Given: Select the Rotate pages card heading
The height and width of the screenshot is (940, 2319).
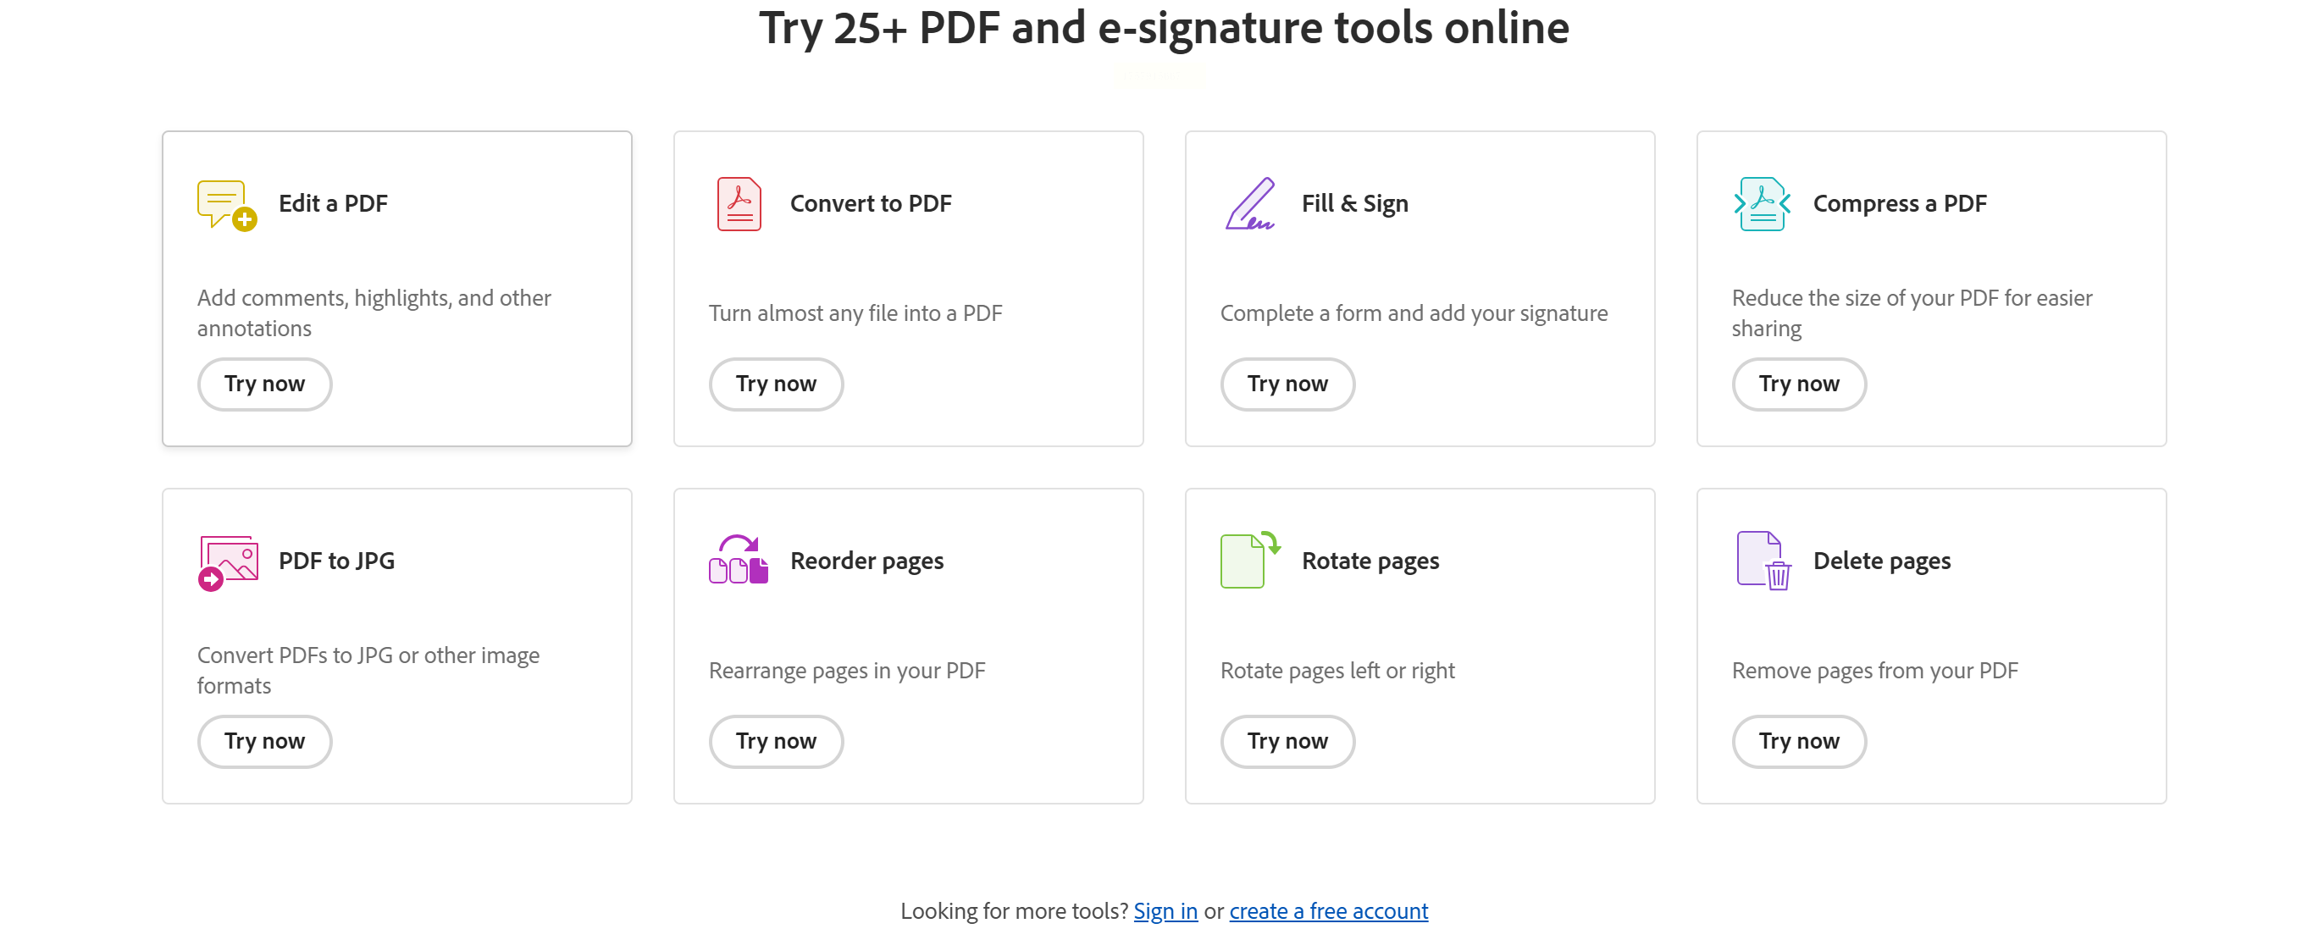Looking at the screenshot, I should pyautogui.click(x=1370, y=561).
